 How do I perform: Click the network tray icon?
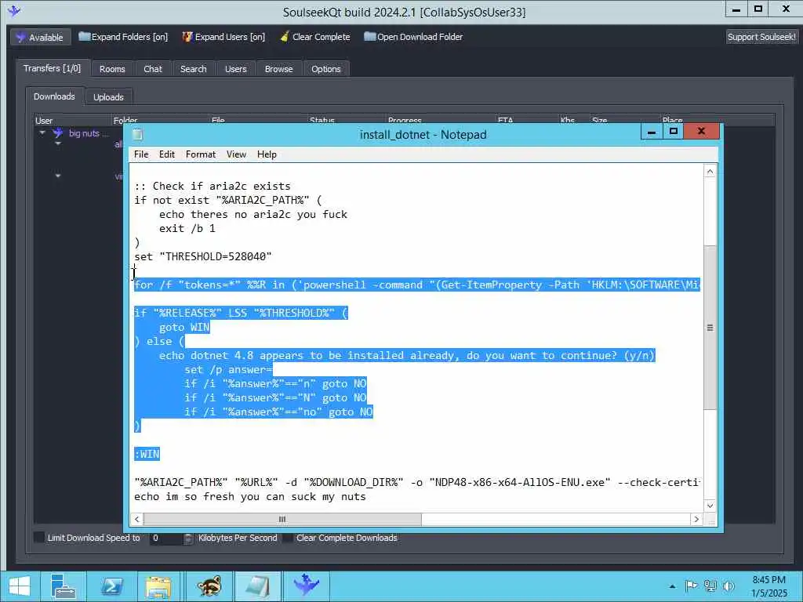(x=710, y=586)
